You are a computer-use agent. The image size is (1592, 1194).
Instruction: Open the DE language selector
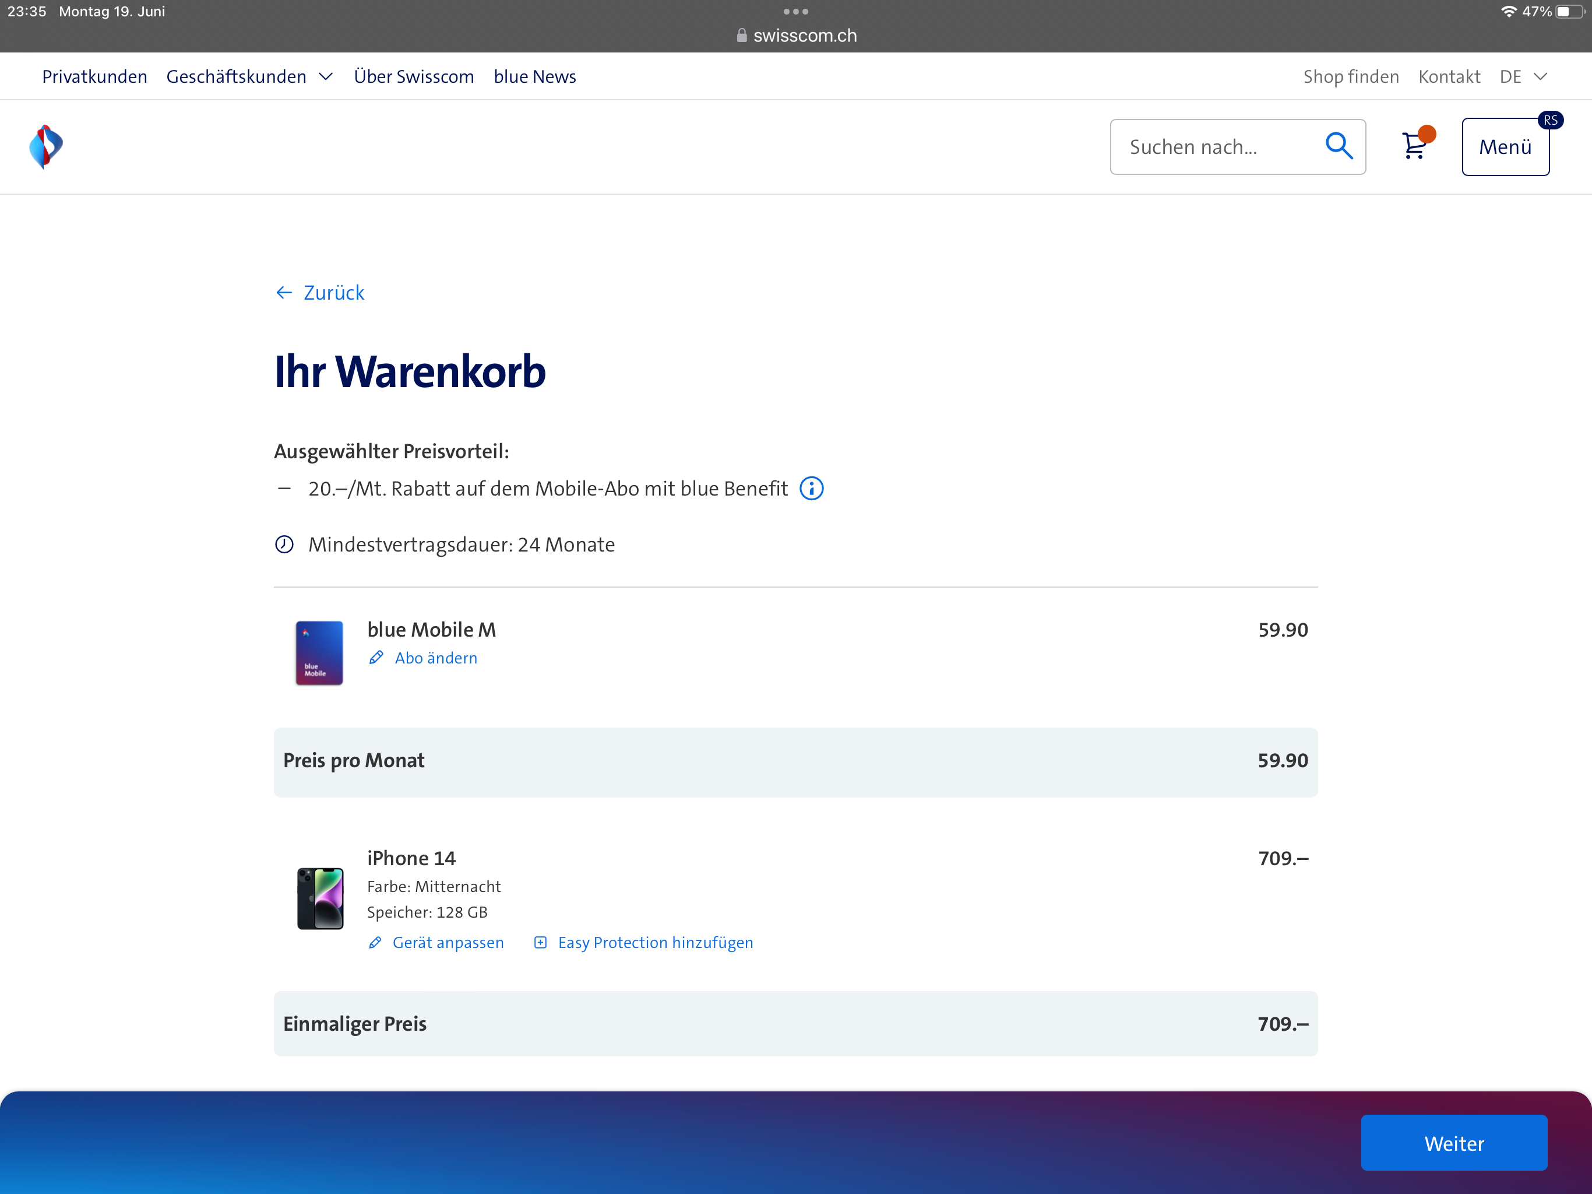click(x=1523, y=77)
